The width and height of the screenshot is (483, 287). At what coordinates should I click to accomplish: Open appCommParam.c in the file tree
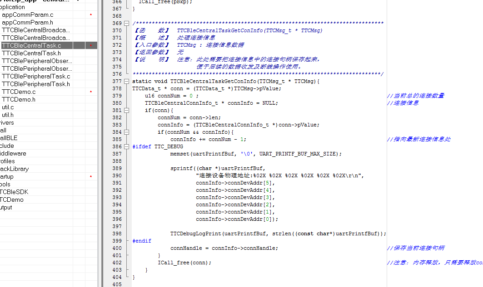27,15
